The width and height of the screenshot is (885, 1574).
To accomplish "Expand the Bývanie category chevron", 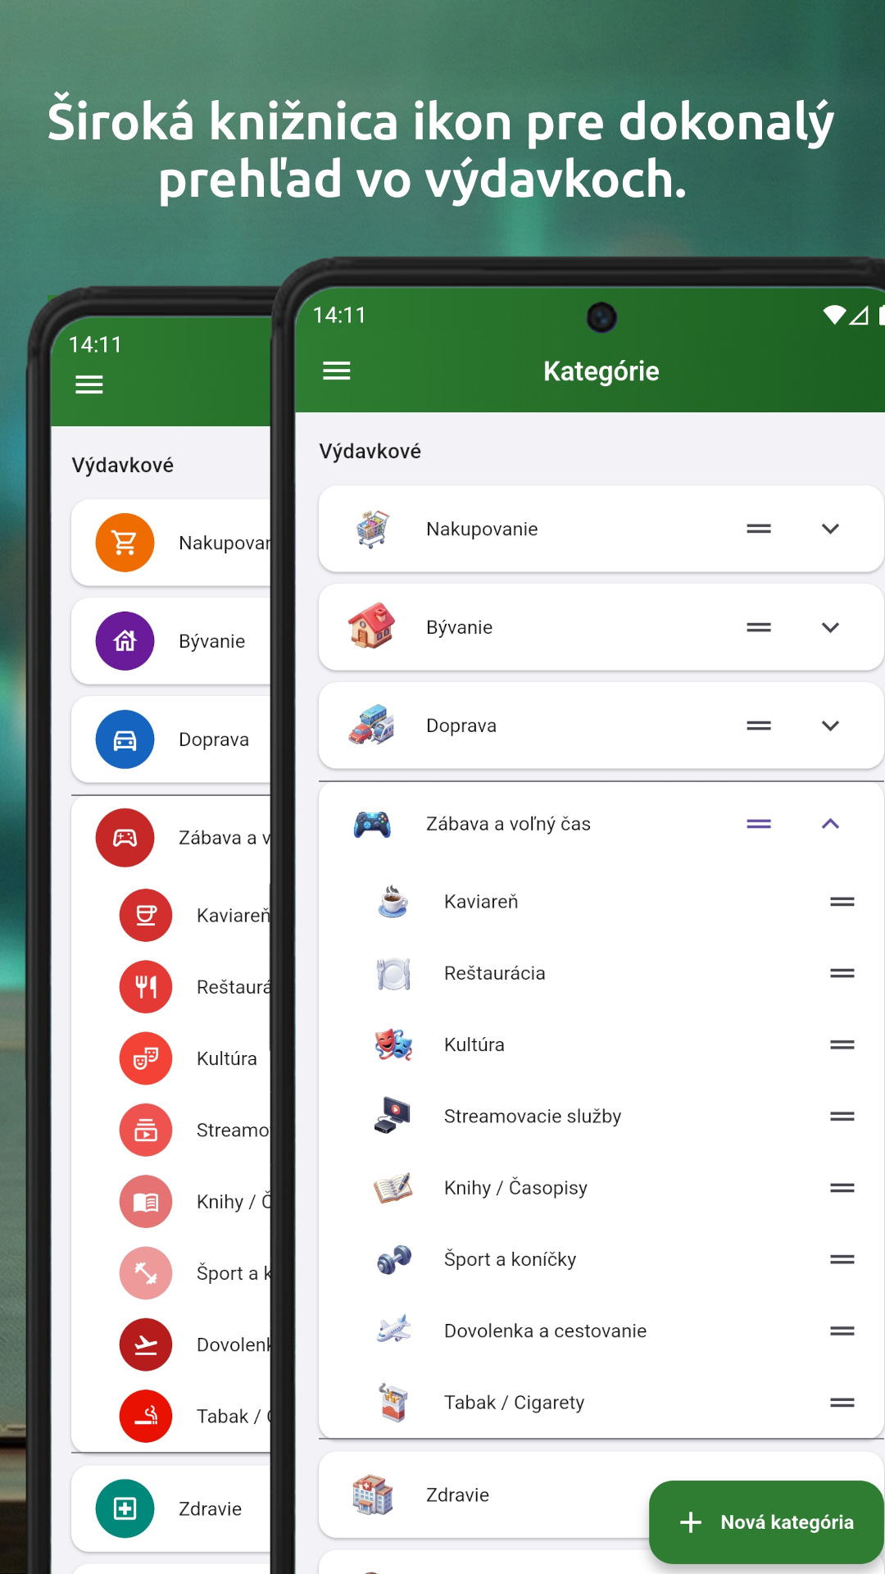I will [x=830, y=627].
